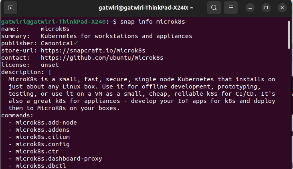Open the hamburger menu in header bar

(231, 8)
